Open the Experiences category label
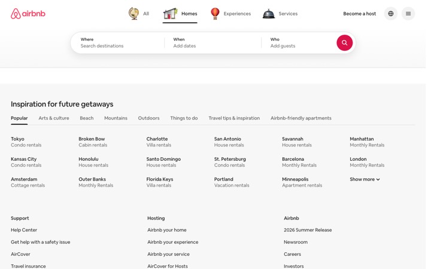Screen dimensions: 431x269 click(237, 14)
